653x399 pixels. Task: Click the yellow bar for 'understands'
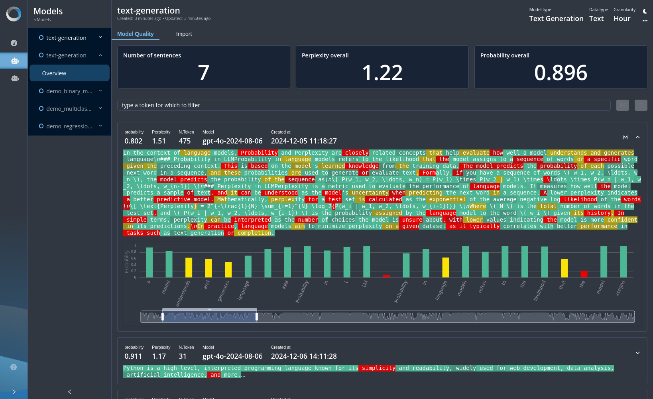click(189, 267)
